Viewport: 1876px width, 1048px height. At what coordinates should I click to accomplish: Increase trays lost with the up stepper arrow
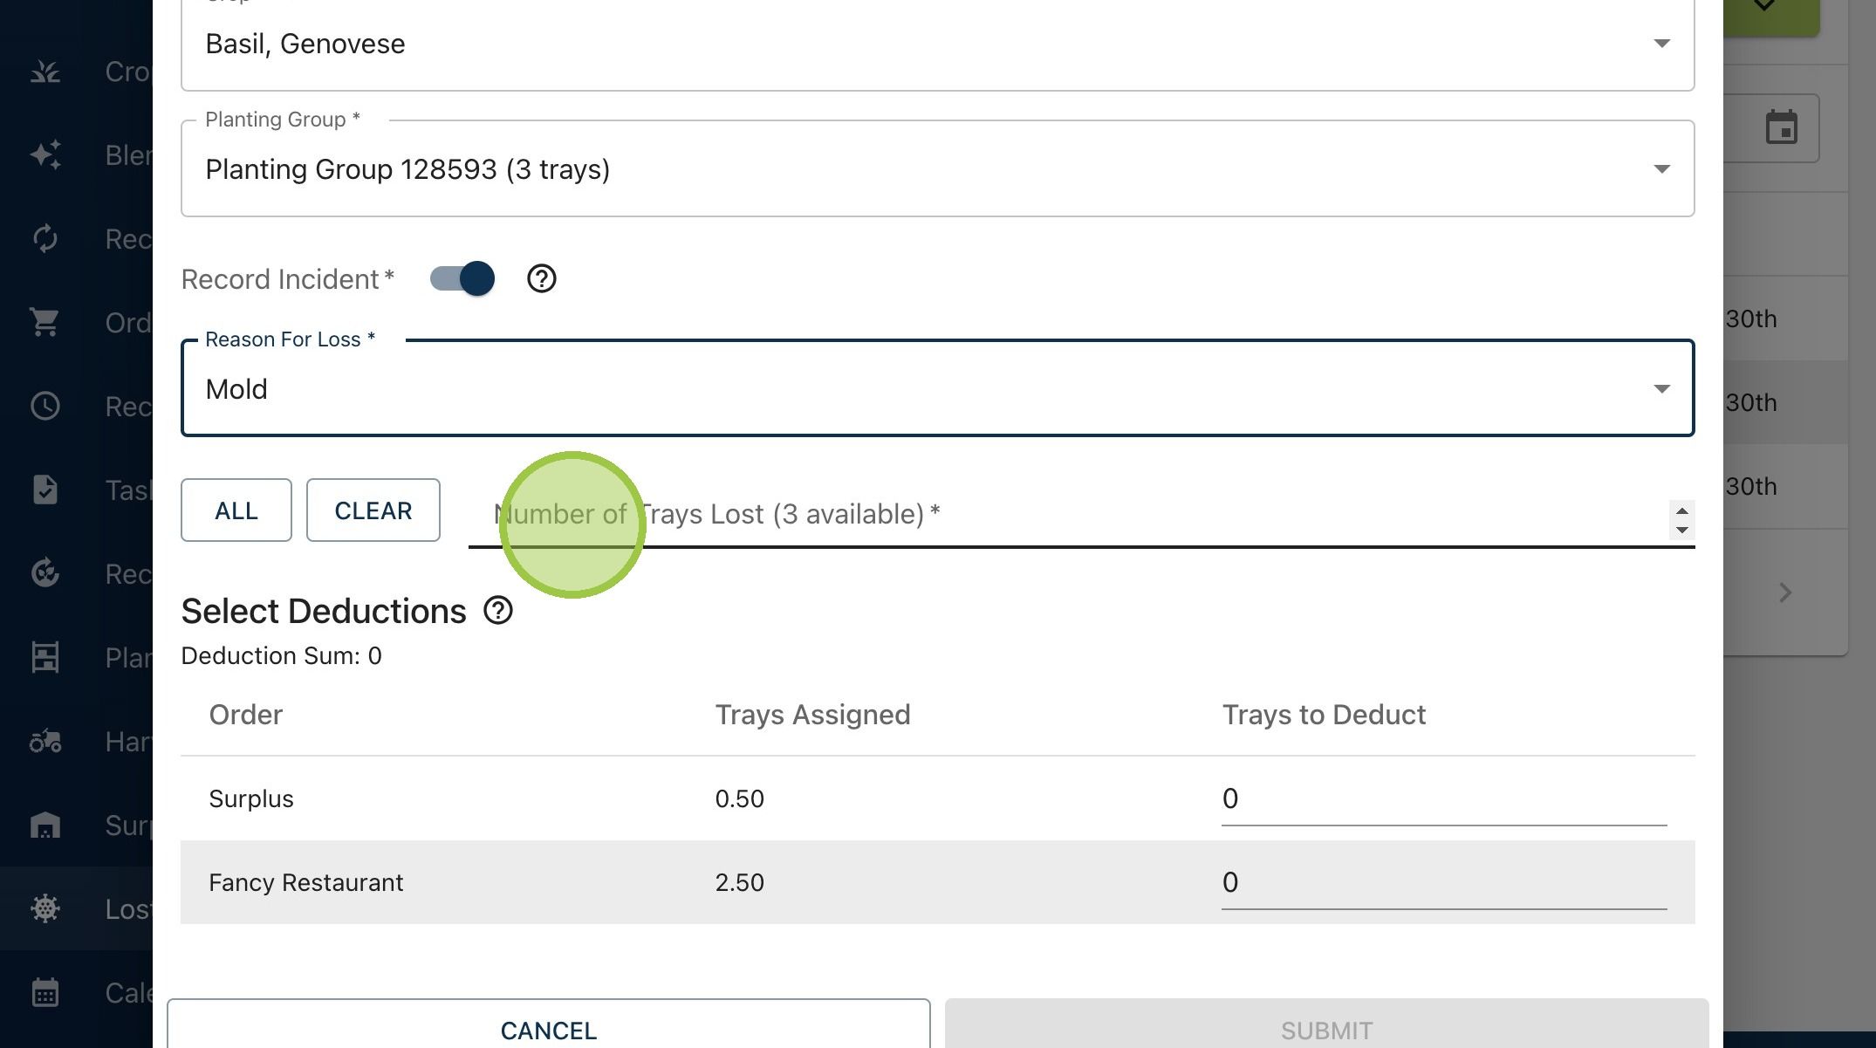(x=1681, y=511)
